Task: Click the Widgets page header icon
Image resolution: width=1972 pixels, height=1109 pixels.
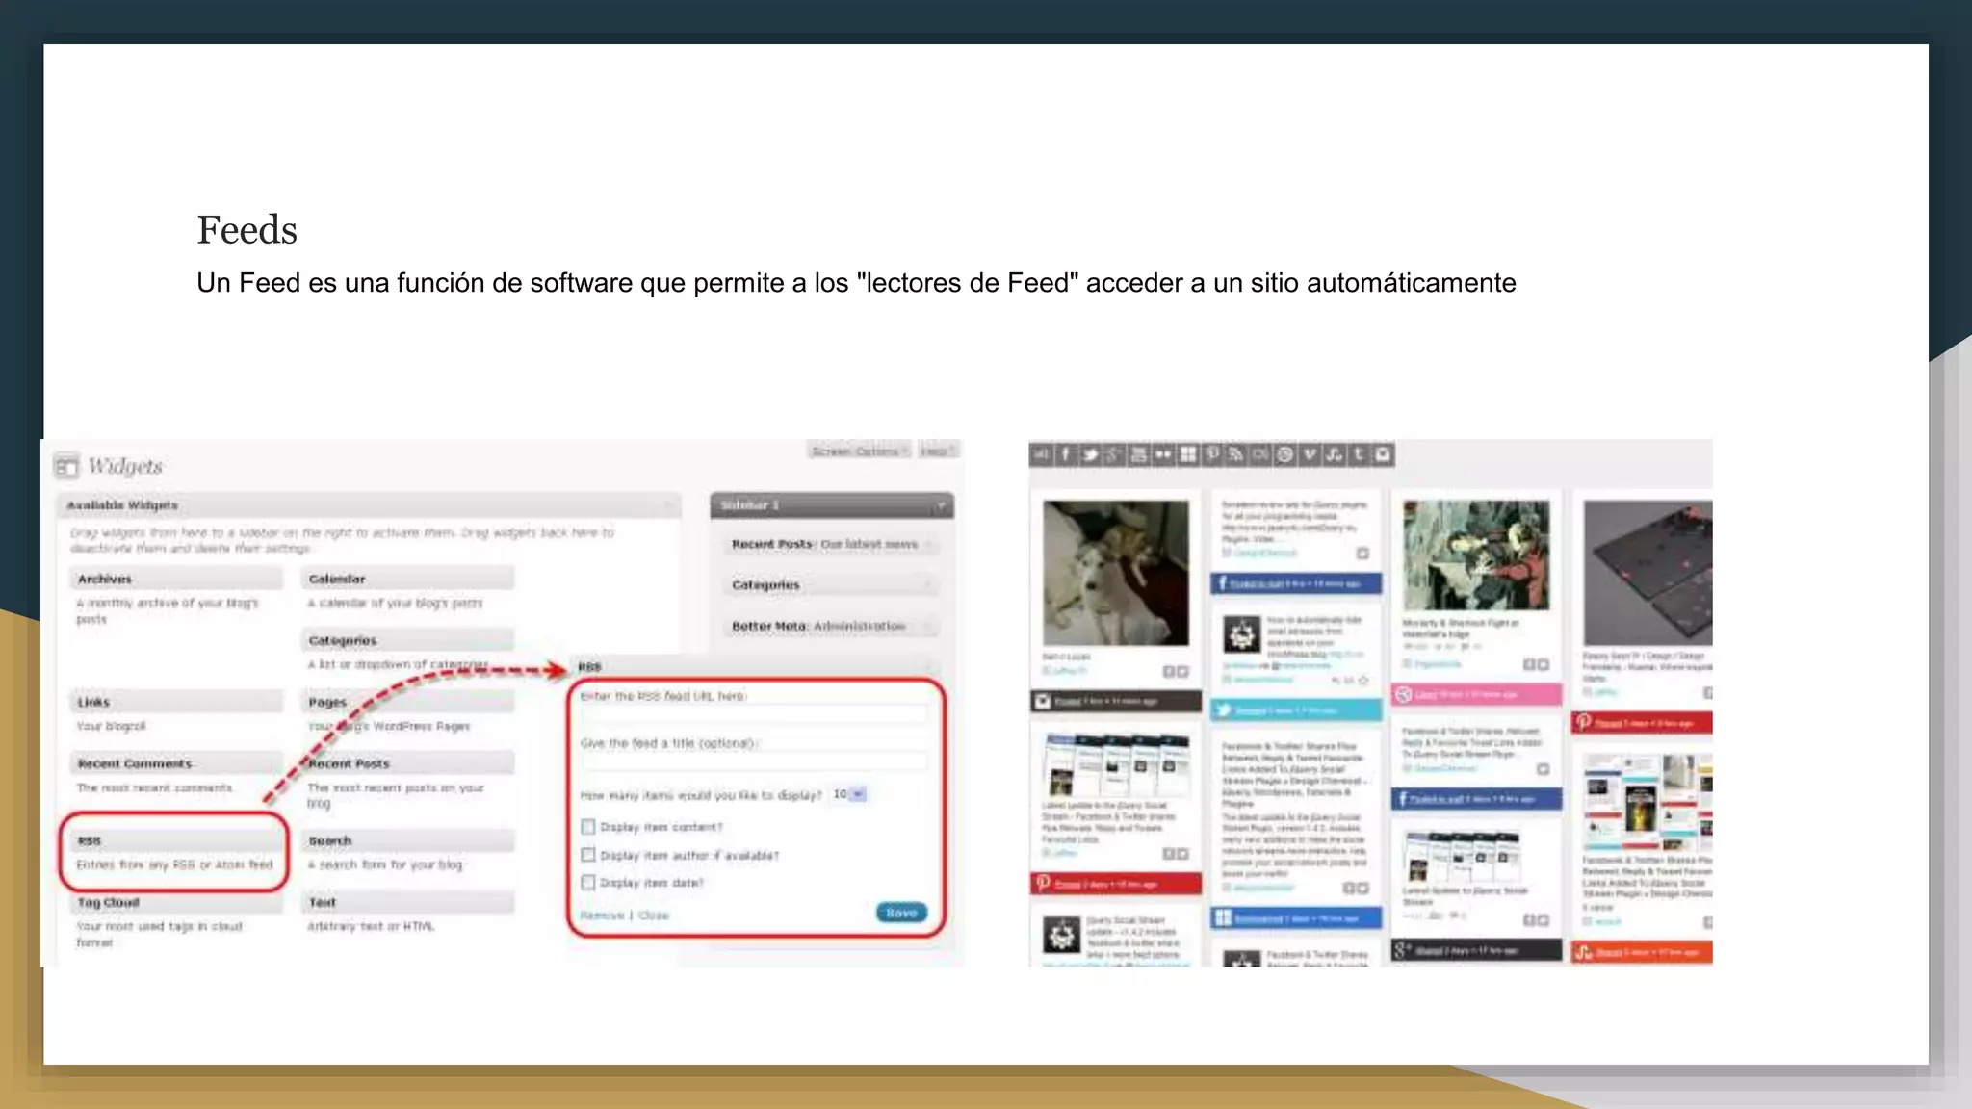Action: coord(65,467)
